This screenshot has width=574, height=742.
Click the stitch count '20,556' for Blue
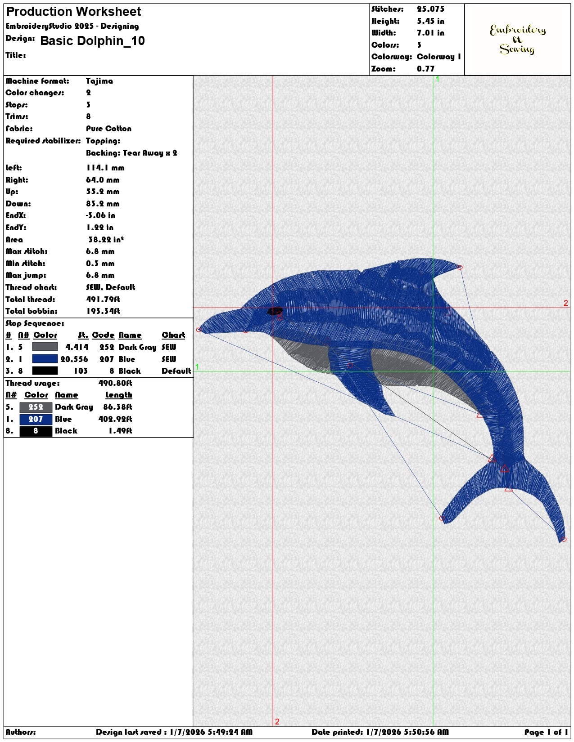pyautogui.click(x=74, y=359)
